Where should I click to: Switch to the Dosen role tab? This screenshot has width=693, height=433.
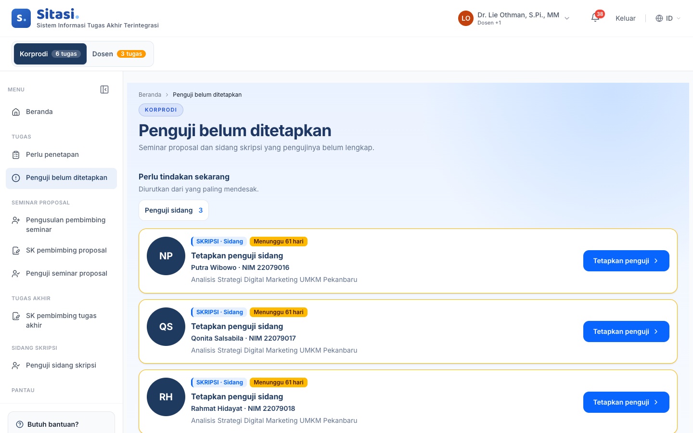119,54
